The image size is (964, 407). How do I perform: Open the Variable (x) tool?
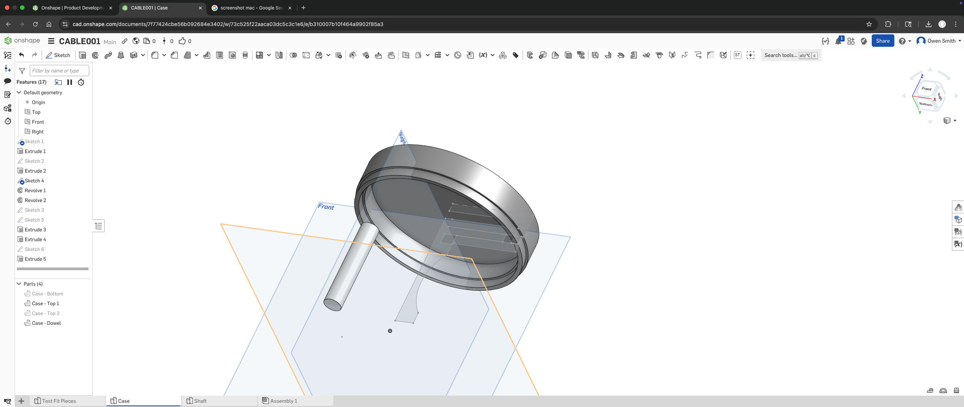483,55
